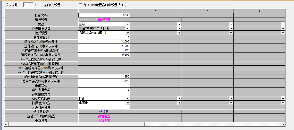Select the 特殊继电器(SB) field showing SB0
The height and width of the screenshot is (130, 294).
click(104, 77)
